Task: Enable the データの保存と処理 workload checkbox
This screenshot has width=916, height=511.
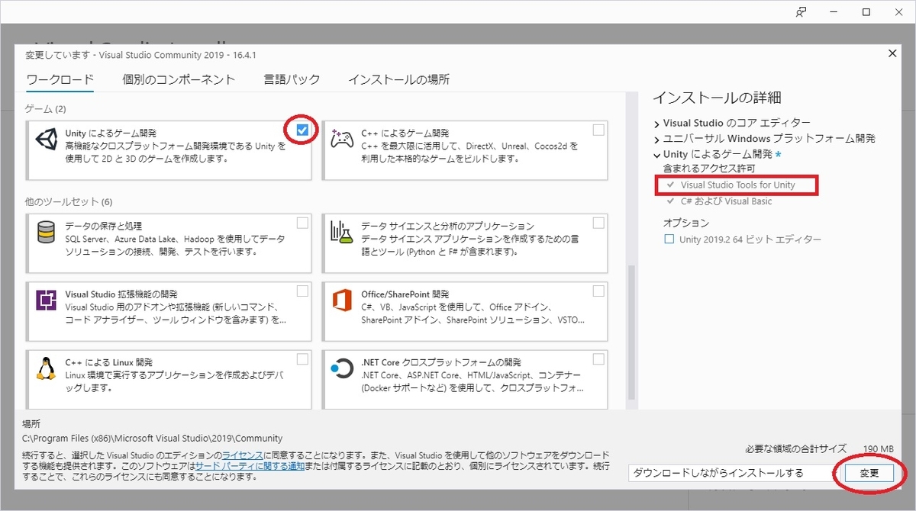Action: click(303, 223)
